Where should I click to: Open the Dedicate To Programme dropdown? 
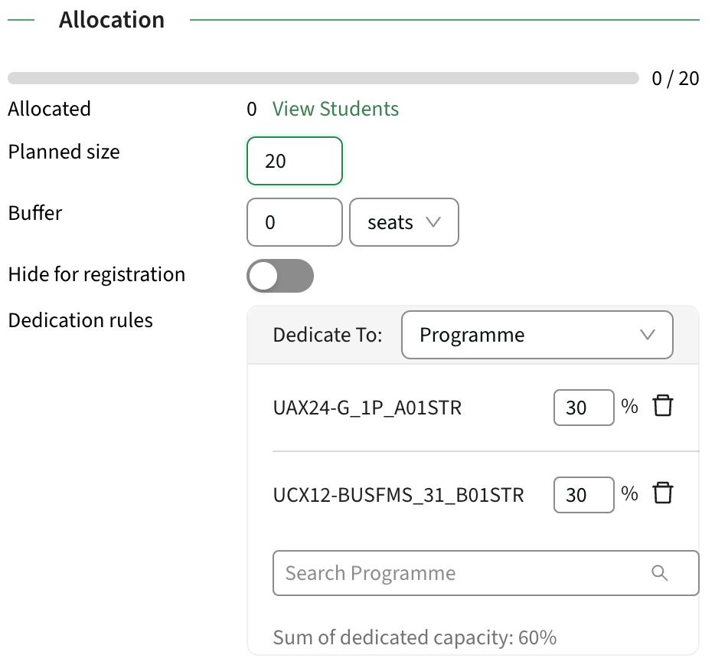click(537, 335)
